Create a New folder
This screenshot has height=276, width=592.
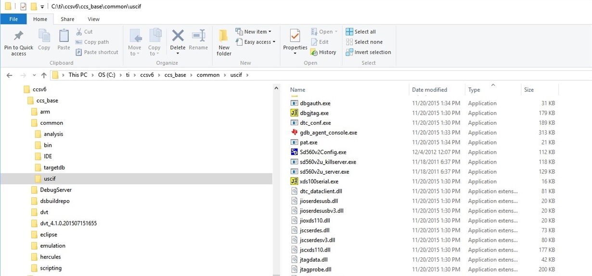point(224,42)
